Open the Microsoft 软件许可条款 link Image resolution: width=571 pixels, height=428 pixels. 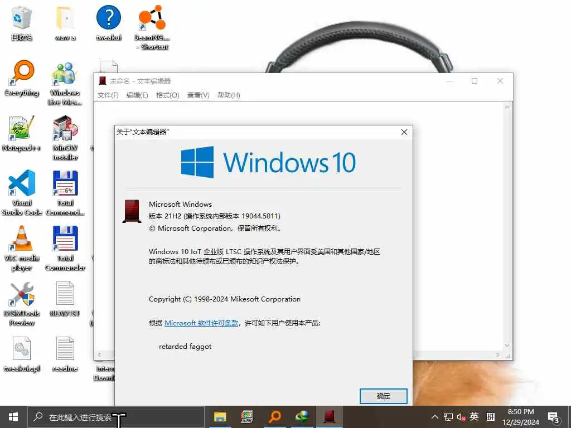pos(201,323)
